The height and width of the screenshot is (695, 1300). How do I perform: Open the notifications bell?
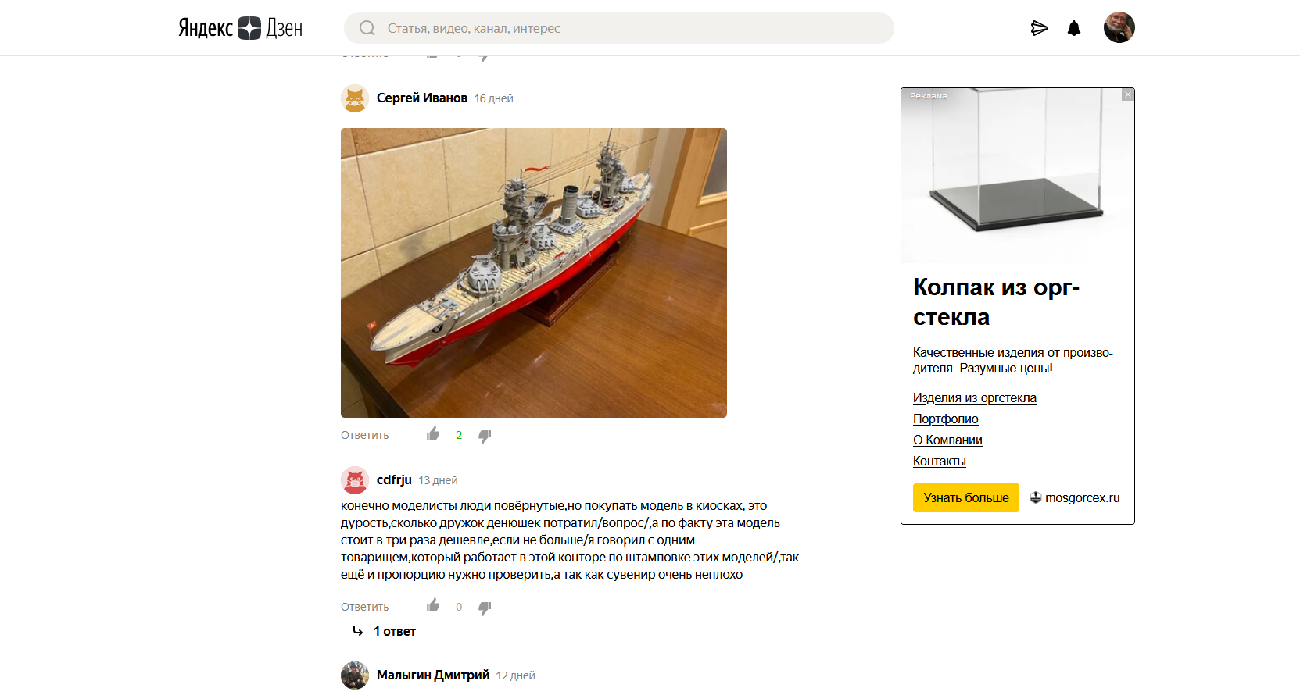point(1074,29)
